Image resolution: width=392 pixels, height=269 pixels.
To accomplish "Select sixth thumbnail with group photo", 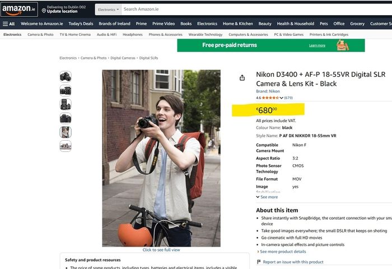I will pos(66,146).
